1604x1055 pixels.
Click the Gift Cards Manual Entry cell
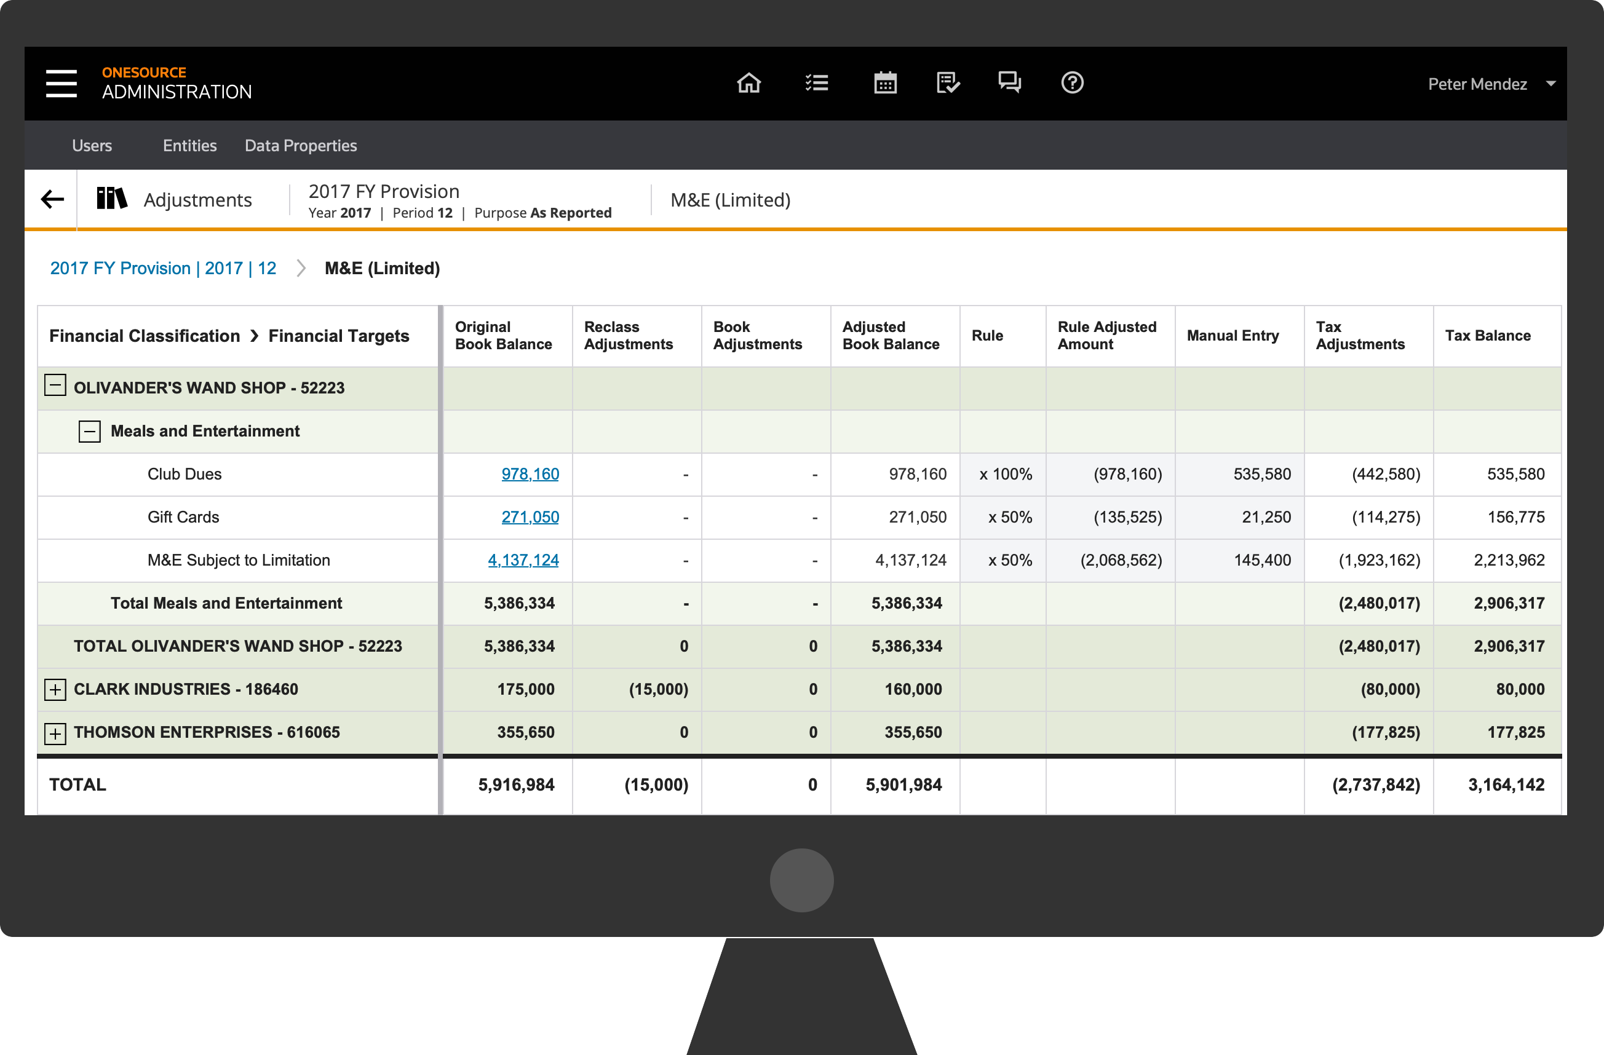(1240, 518)
